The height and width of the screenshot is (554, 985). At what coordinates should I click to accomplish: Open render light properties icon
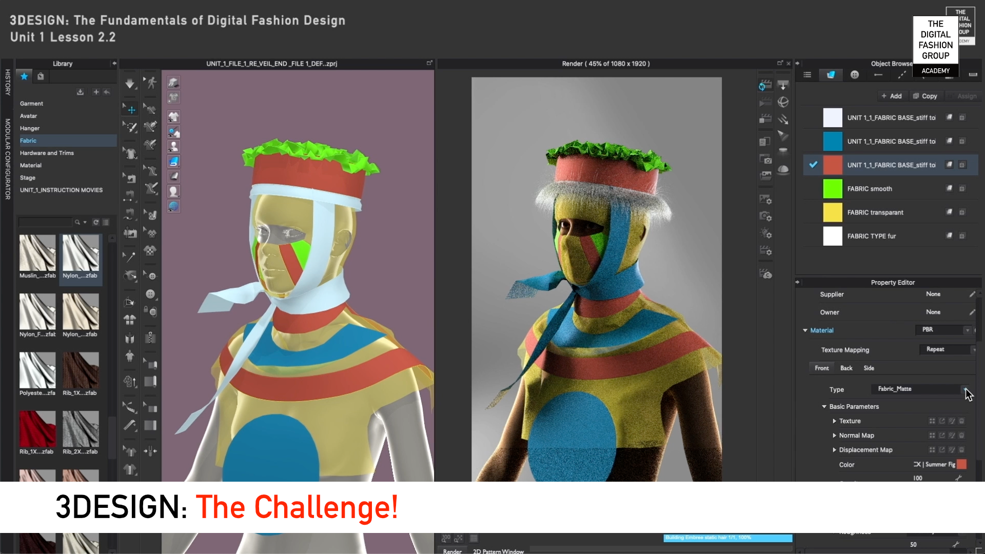click(x=765, y=233)
